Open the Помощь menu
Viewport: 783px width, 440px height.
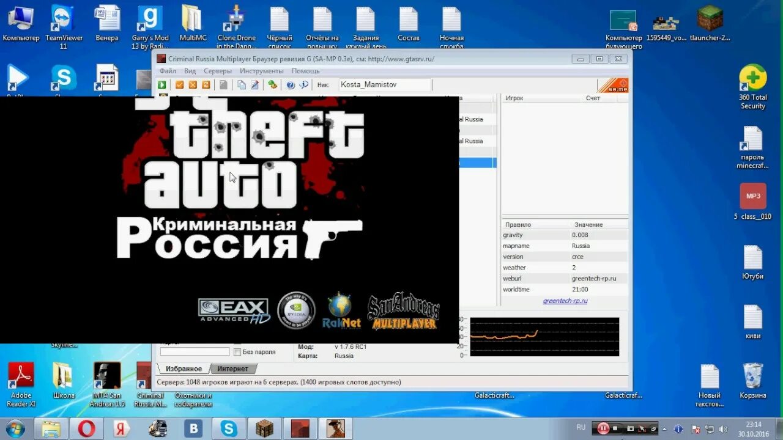pyautogui.click(x=306, y=71)
